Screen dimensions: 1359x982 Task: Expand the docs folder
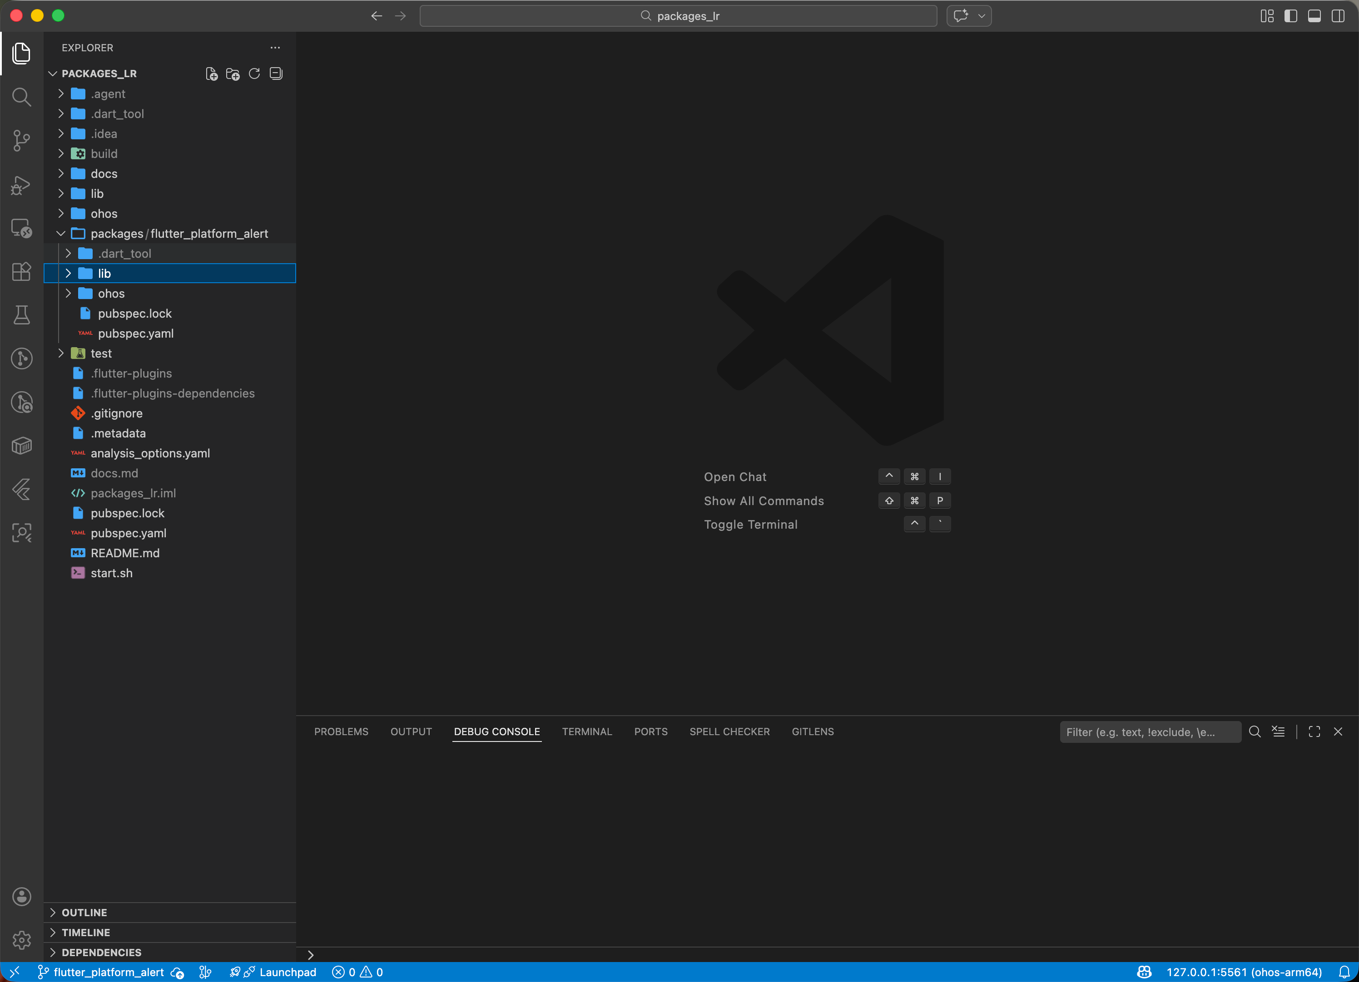[x=104, y=174]
